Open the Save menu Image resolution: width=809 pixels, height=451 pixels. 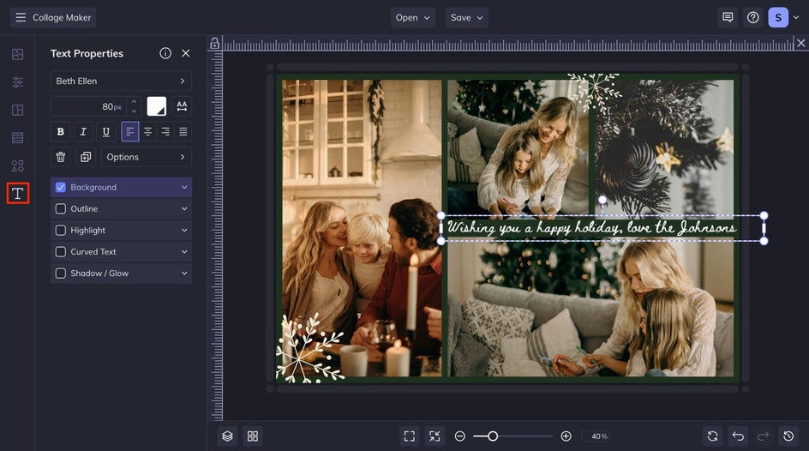467,17
